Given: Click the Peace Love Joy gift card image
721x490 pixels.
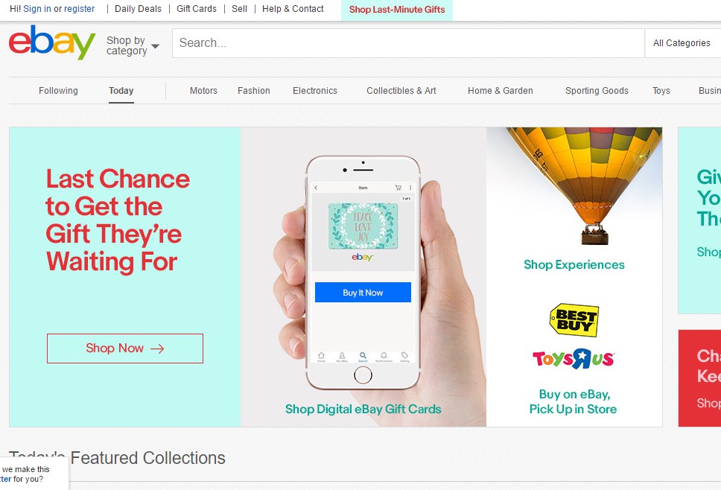Looking at the screenshot, I should coord(363,226).
